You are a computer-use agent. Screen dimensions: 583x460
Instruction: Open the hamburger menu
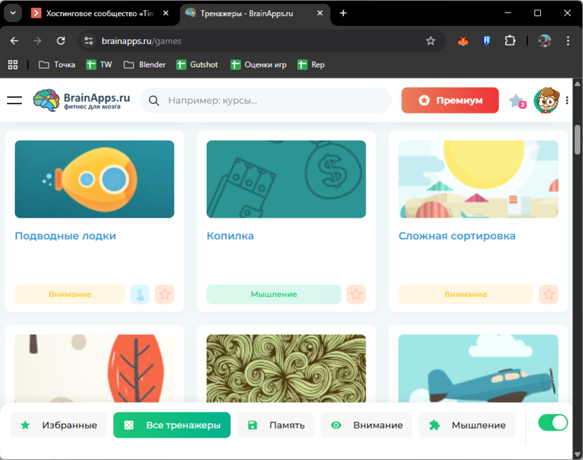[15, 100]
